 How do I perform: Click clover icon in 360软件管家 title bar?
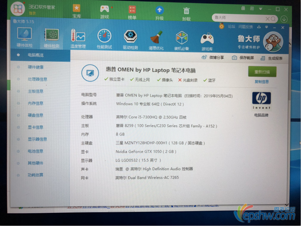pos(252,8)
